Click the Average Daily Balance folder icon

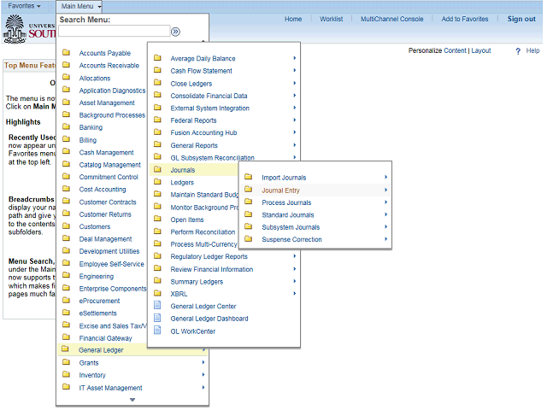point(156,58)
